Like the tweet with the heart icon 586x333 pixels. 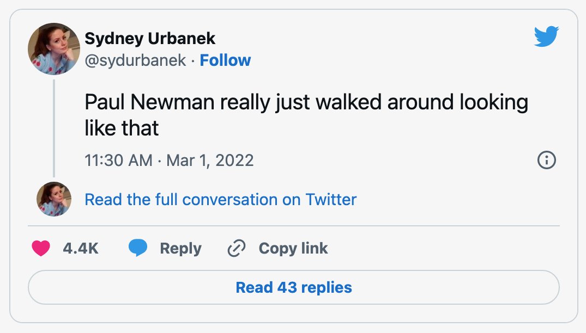[x=41, y=248]
